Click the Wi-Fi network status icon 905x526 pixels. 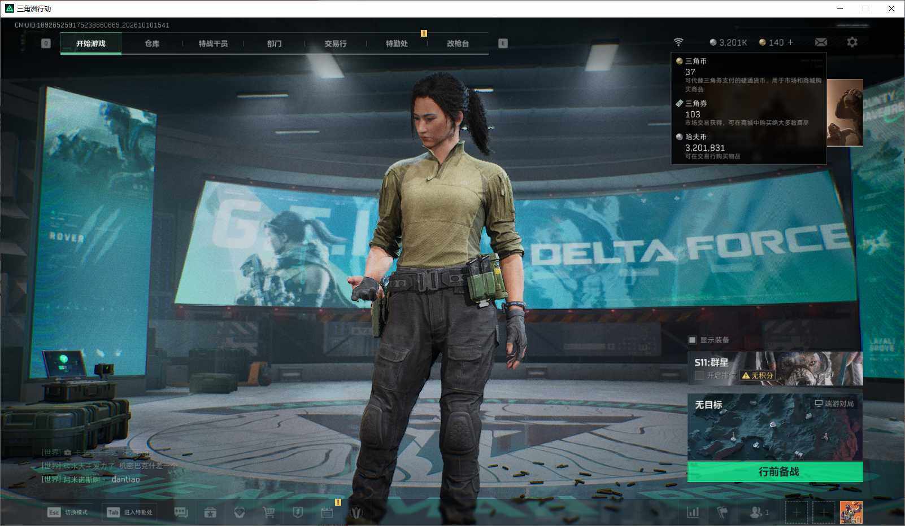tap(678, 42)
